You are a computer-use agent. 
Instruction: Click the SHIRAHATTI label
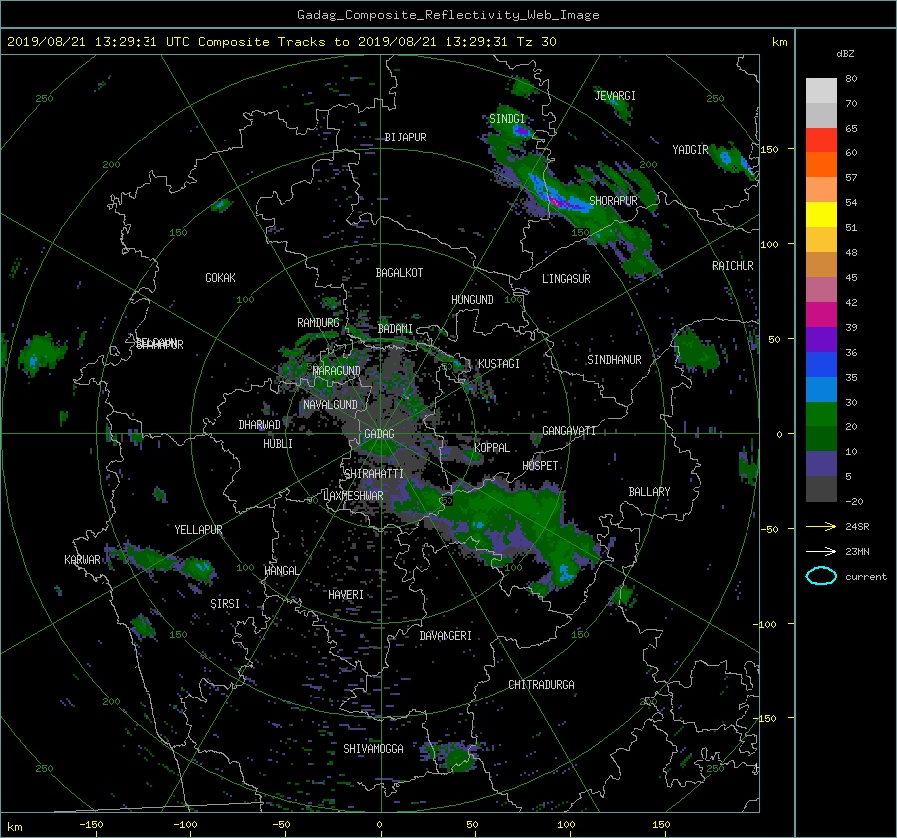(x=374, y=473)
